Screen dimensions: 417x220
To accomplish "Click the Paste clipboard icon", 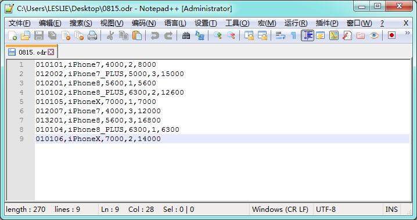I will click(x=136, y=35).
